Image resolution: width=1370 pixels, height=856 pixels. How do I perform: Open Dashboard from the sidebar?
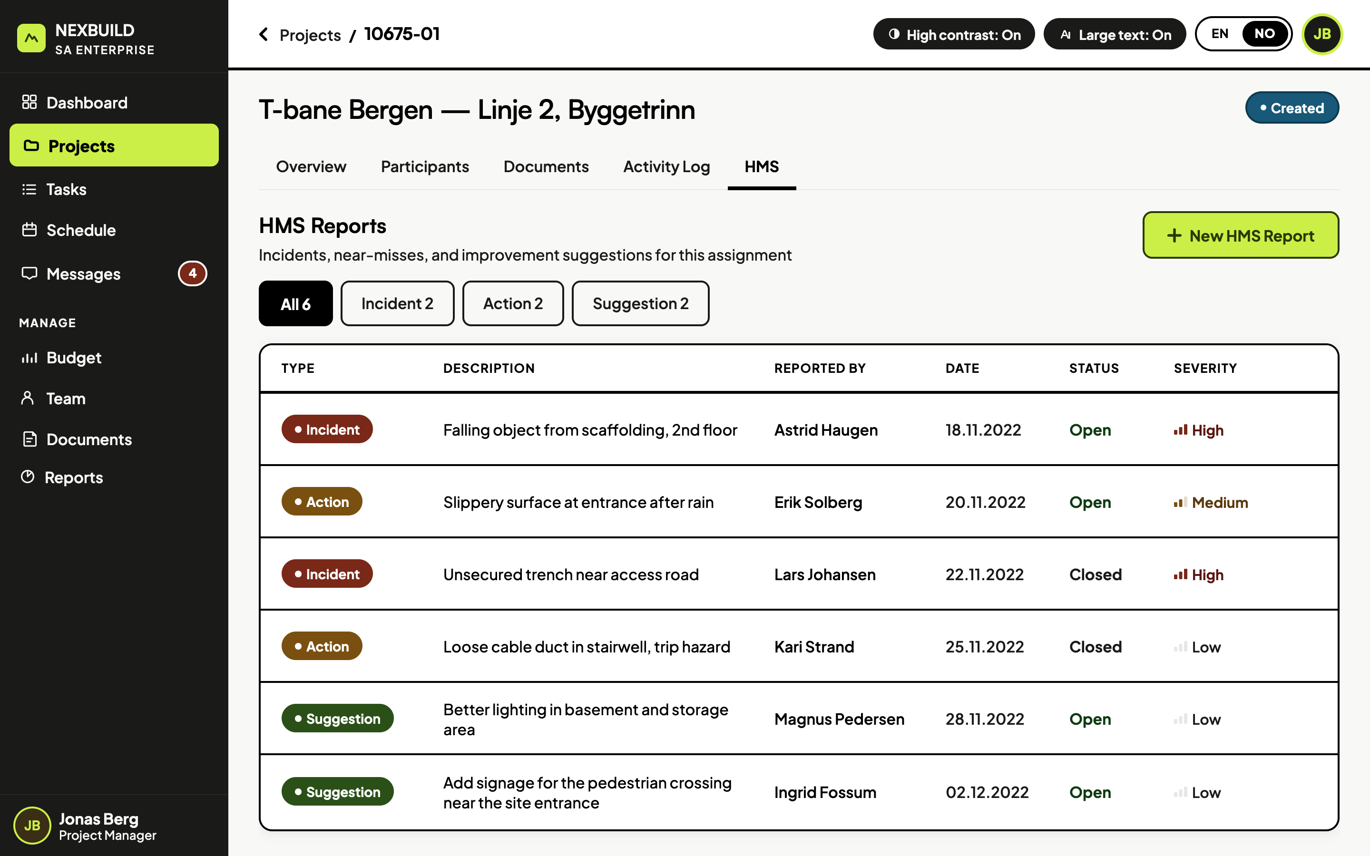tap(114, 102)
